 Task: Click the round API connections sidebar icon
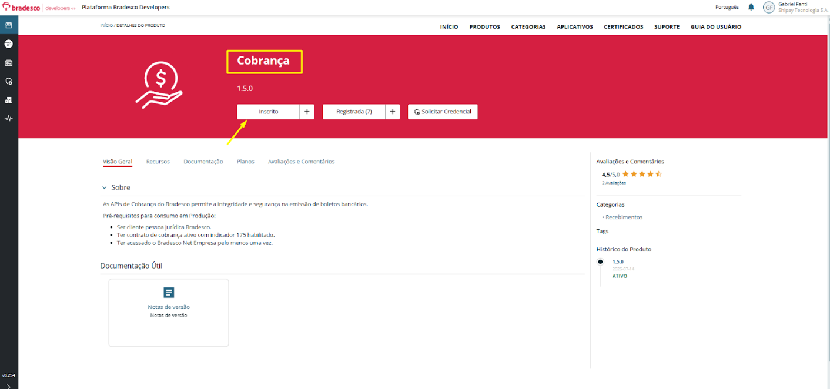[9, 44]
